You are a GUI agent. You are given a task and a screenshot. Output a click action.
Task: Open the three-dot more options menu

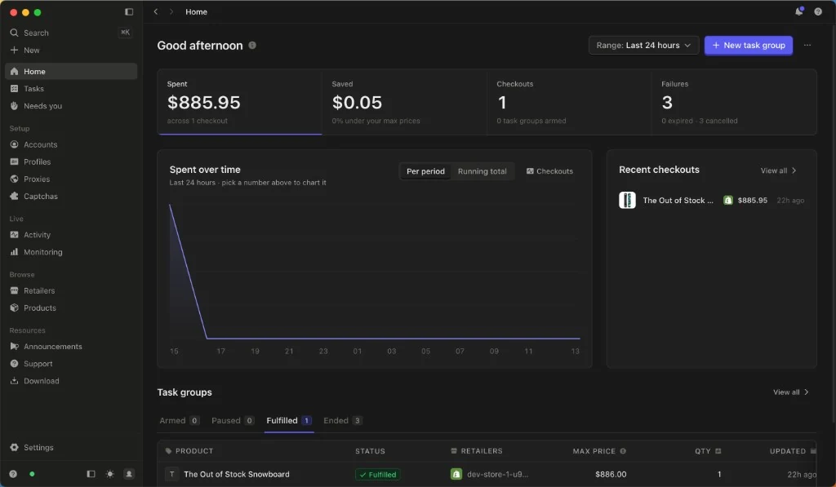point(807,46)
